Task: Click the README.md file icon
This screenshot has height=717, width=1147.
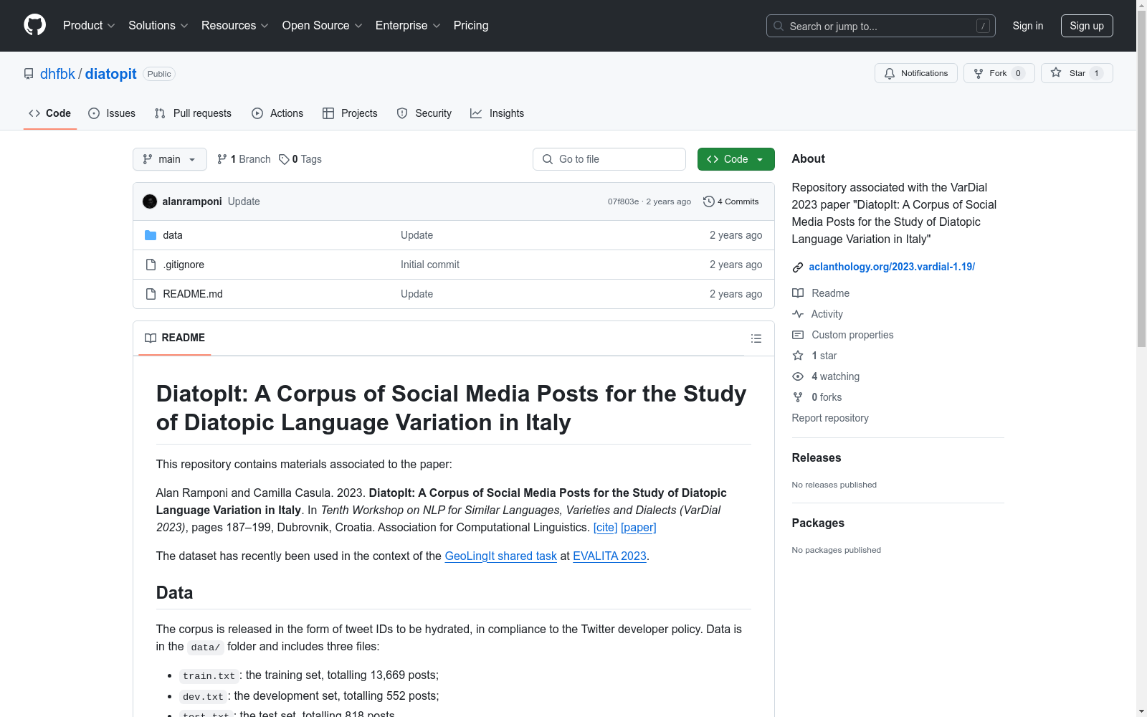Action: point(151,294)
